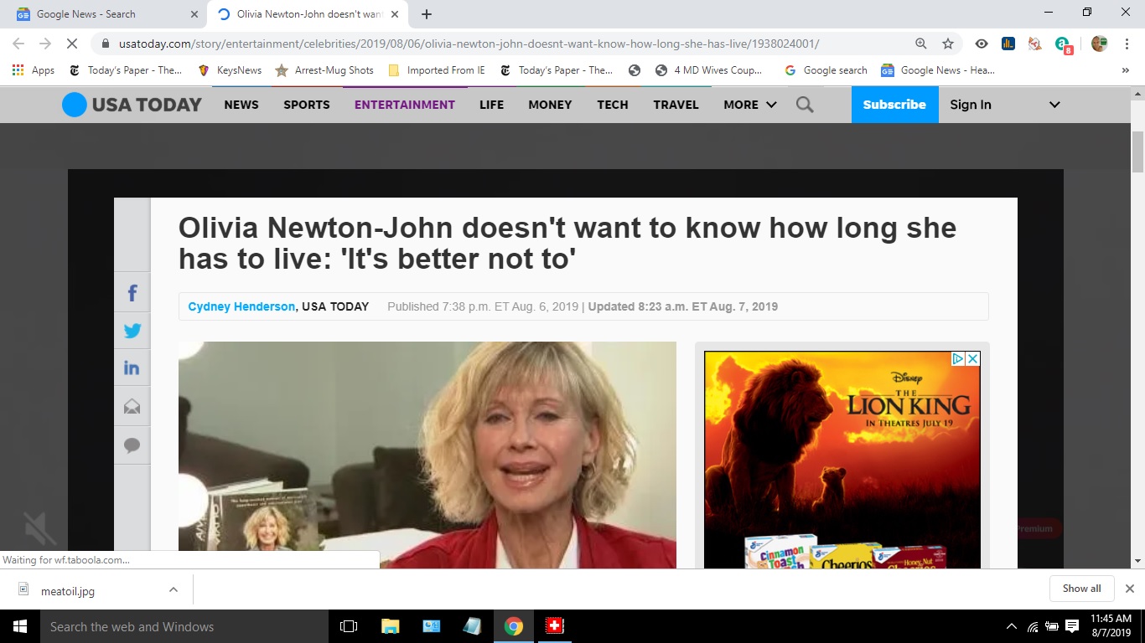Viewport: 1145px width, 643px height.
Task: Expand the Sign In account chevron
Action: 1054,105
